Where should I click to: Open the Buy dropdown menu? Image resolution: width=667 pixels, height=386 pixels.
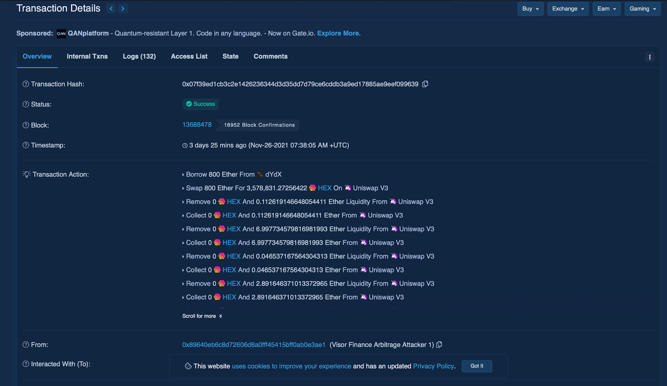(x=530, y=9)
